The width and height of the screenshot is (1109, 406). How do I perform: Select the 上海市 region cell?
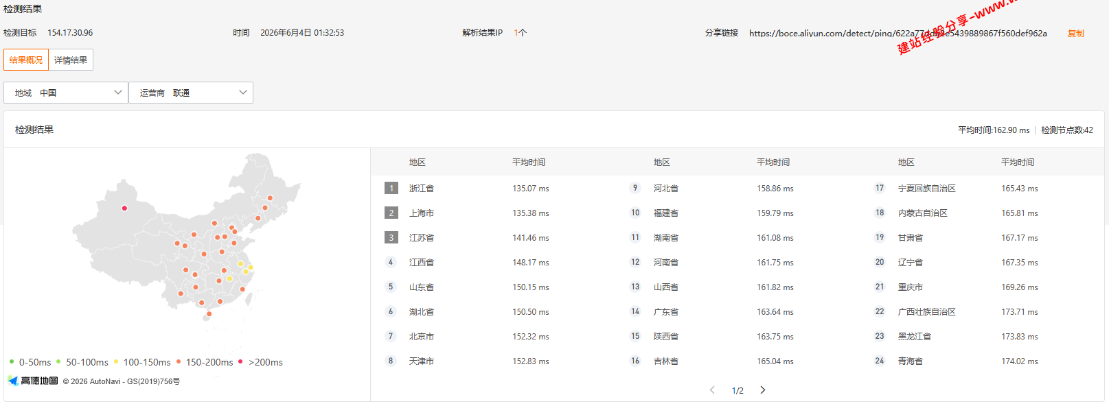(x=422, y=213)
